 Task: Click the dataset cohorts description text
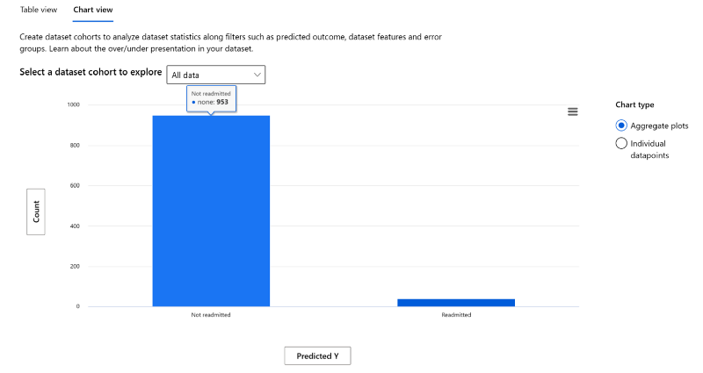coord(230,42)
